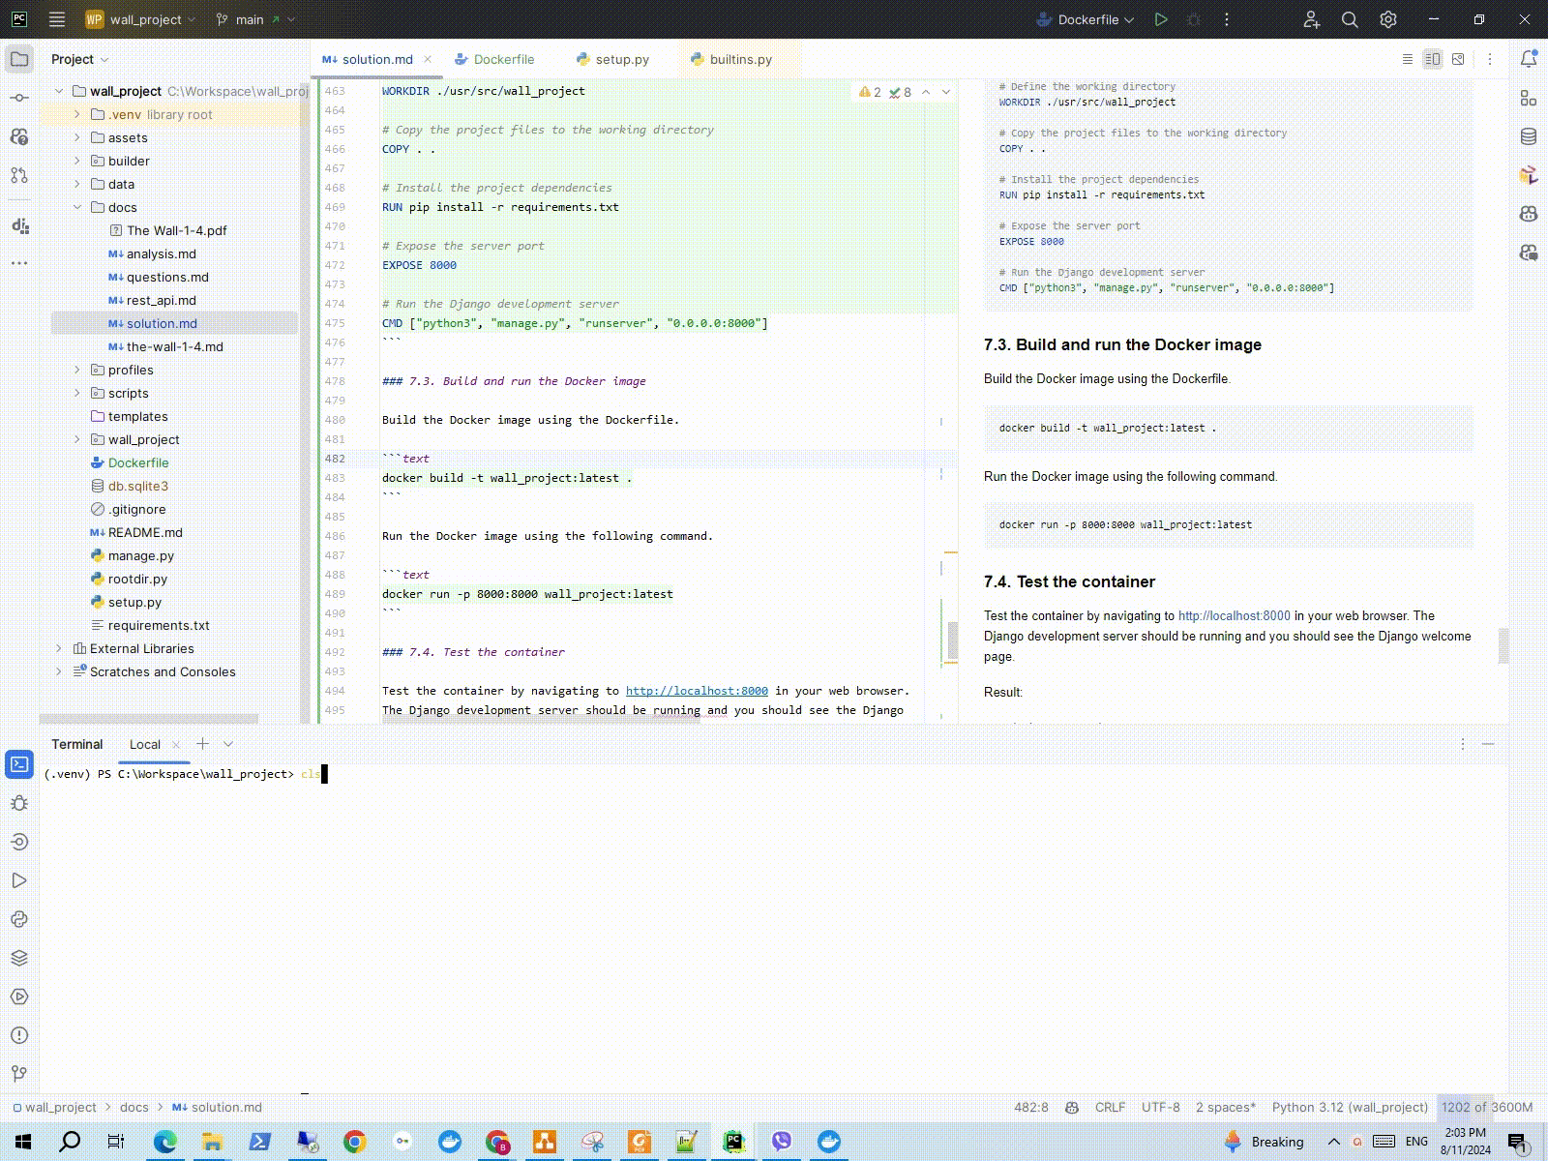Image resolution: width=1548 pixels, height=1161 pixels.
Task: Open the Project view dropdown
Action: 80,59
